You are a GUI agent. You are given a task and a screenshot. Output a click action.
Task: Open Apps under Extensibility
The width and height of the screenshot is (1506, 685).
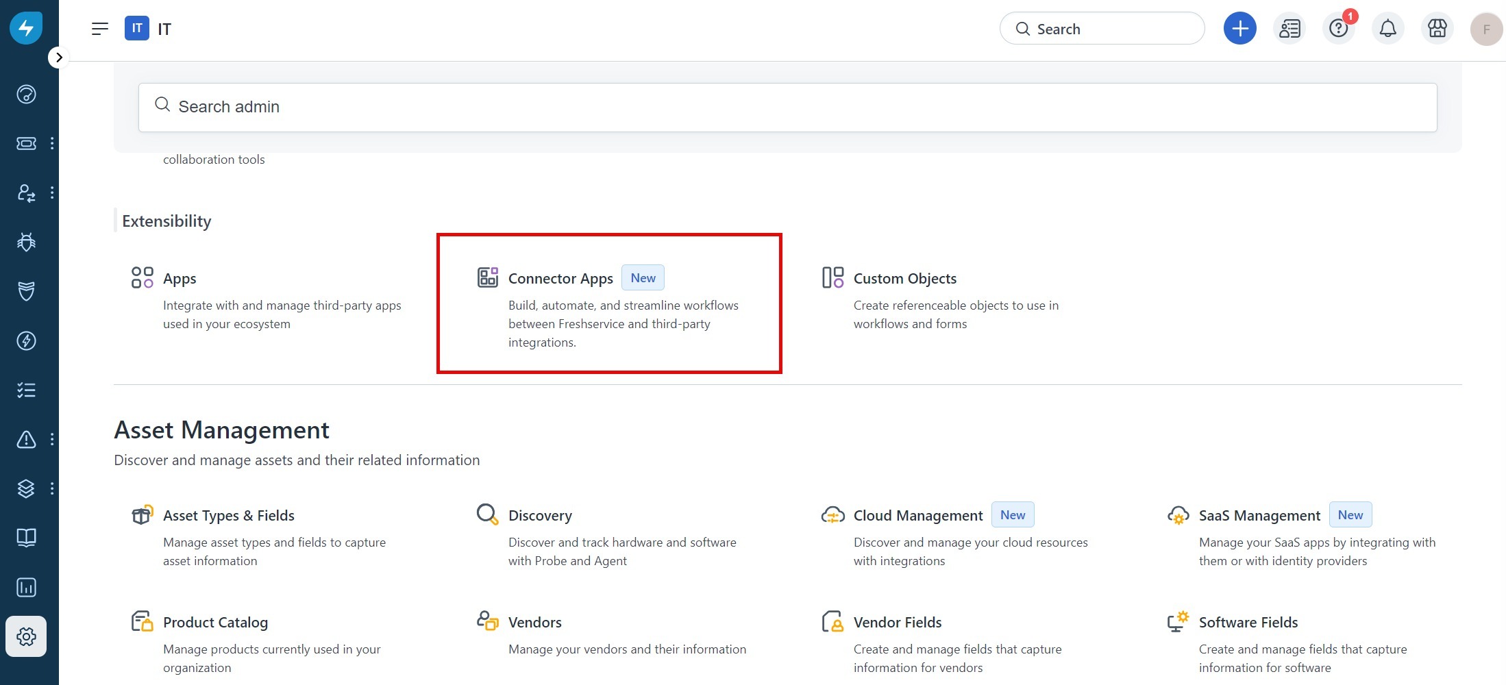coord(180,279)
